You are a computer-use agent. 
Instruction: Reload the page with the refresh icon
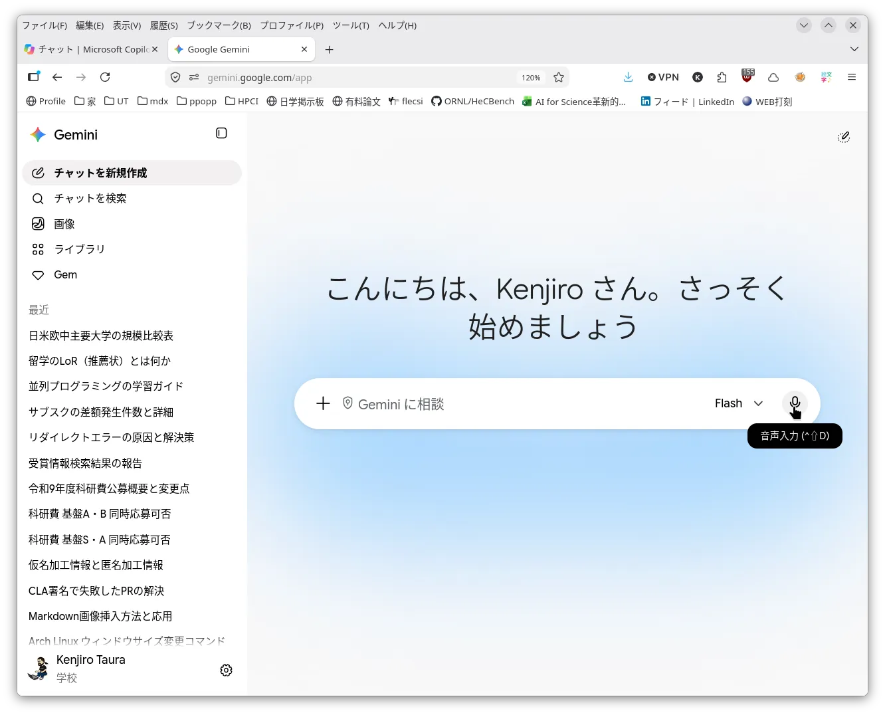tap(105, 77)
